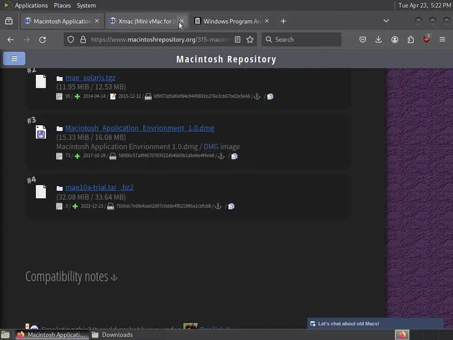Click SHA1 icon in dmg row
This screenshot has width=453, height=340.
(x=113, y=156)
